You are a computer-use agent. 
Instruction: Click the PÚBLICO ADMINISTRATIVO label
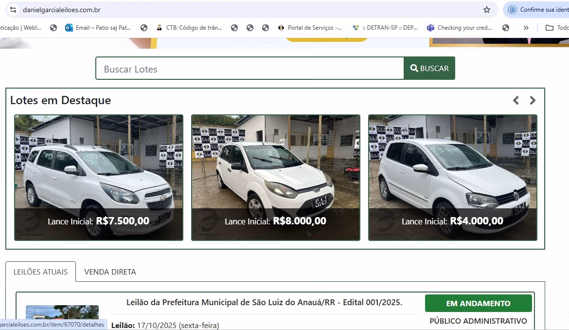[478, 321]
